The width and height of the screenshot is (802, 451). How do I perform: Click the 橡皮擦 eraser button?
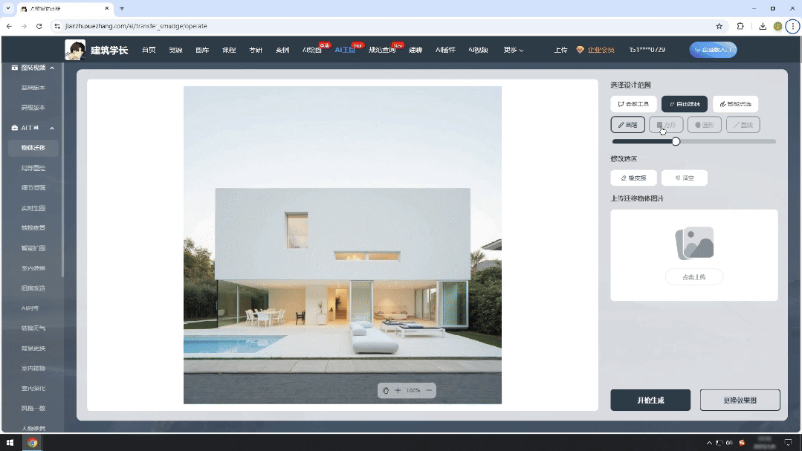pos(633,178)
